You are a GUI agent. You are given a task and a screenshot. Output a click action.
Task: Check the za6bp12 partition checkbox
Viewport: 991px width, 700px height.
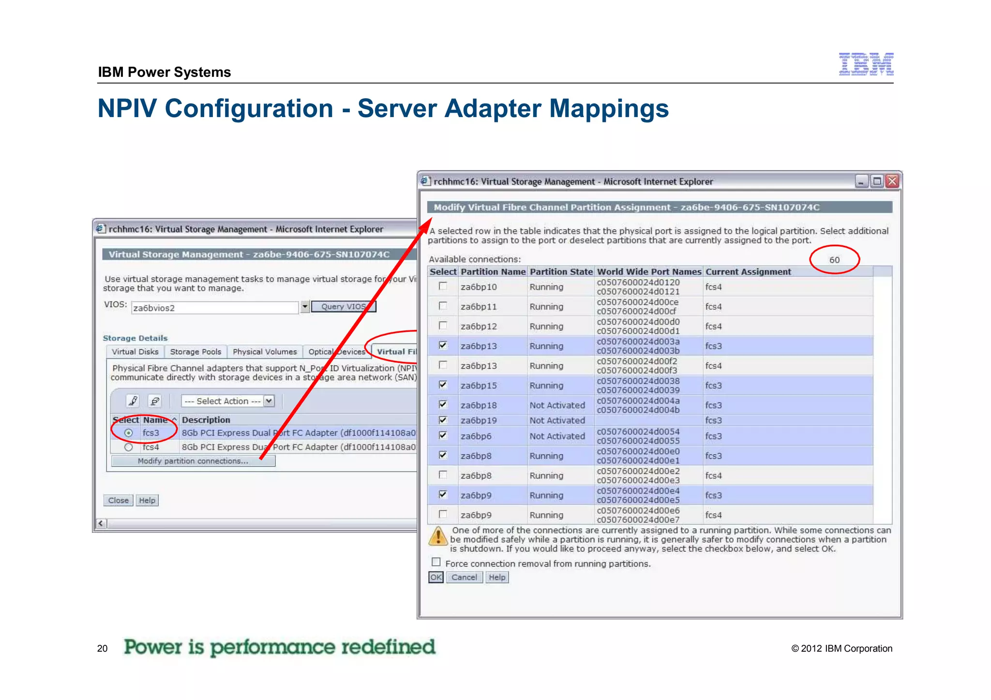coord(443,326)
